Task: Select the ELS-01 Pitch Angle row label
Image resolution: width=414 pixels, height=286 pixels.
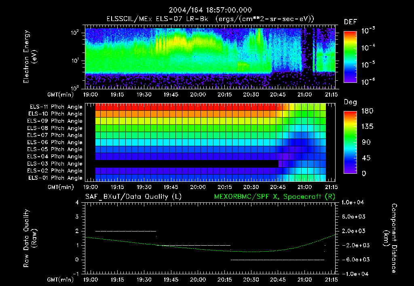Action: coord(55,178)
